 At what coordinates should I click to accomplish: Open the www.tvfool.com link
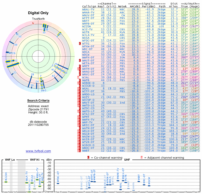point(38,151)
